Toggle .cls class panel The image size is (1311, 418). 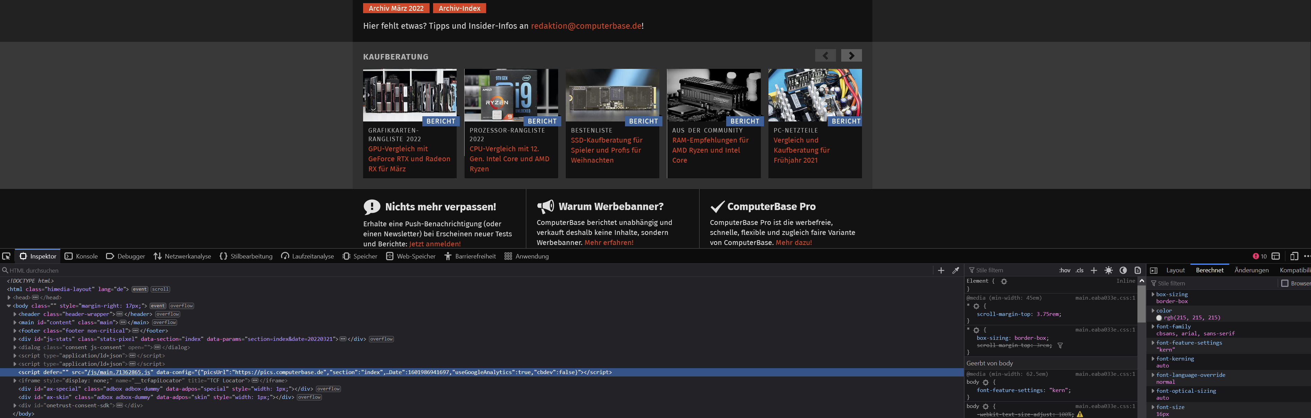coord(1080,271)
